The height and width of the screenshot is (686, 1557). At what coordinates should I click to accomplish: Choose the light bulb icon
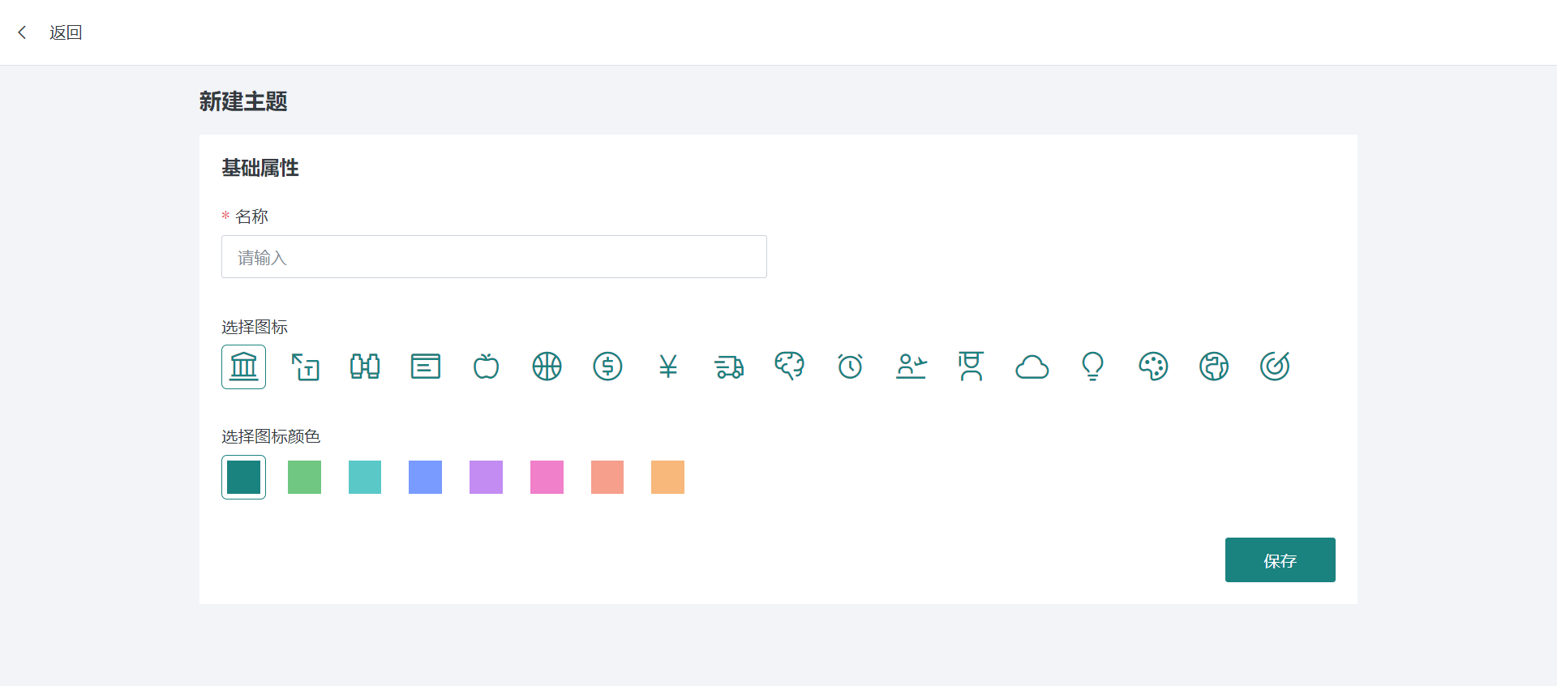click(1092, 367)
